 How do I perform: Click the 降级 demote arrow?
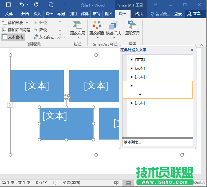(40, 30)
